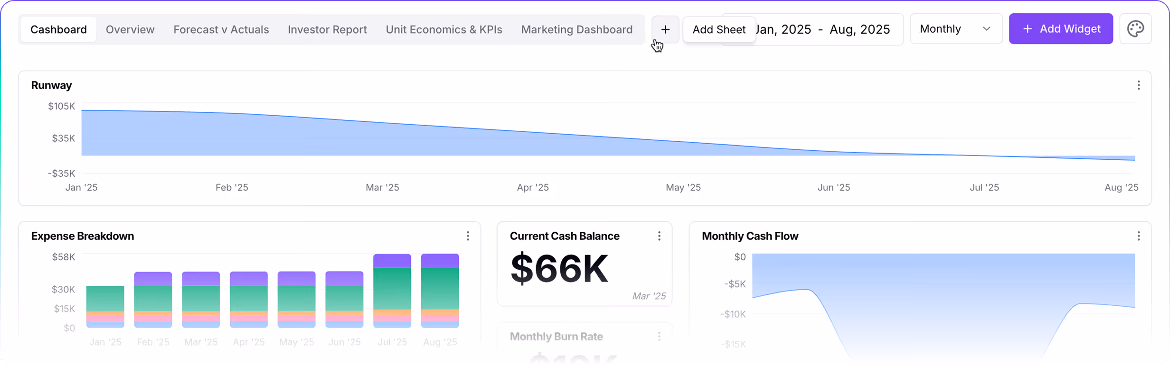
Task: Click the Aug, 2025 end date
Action: pyautogui.click(x=859, y=29)
